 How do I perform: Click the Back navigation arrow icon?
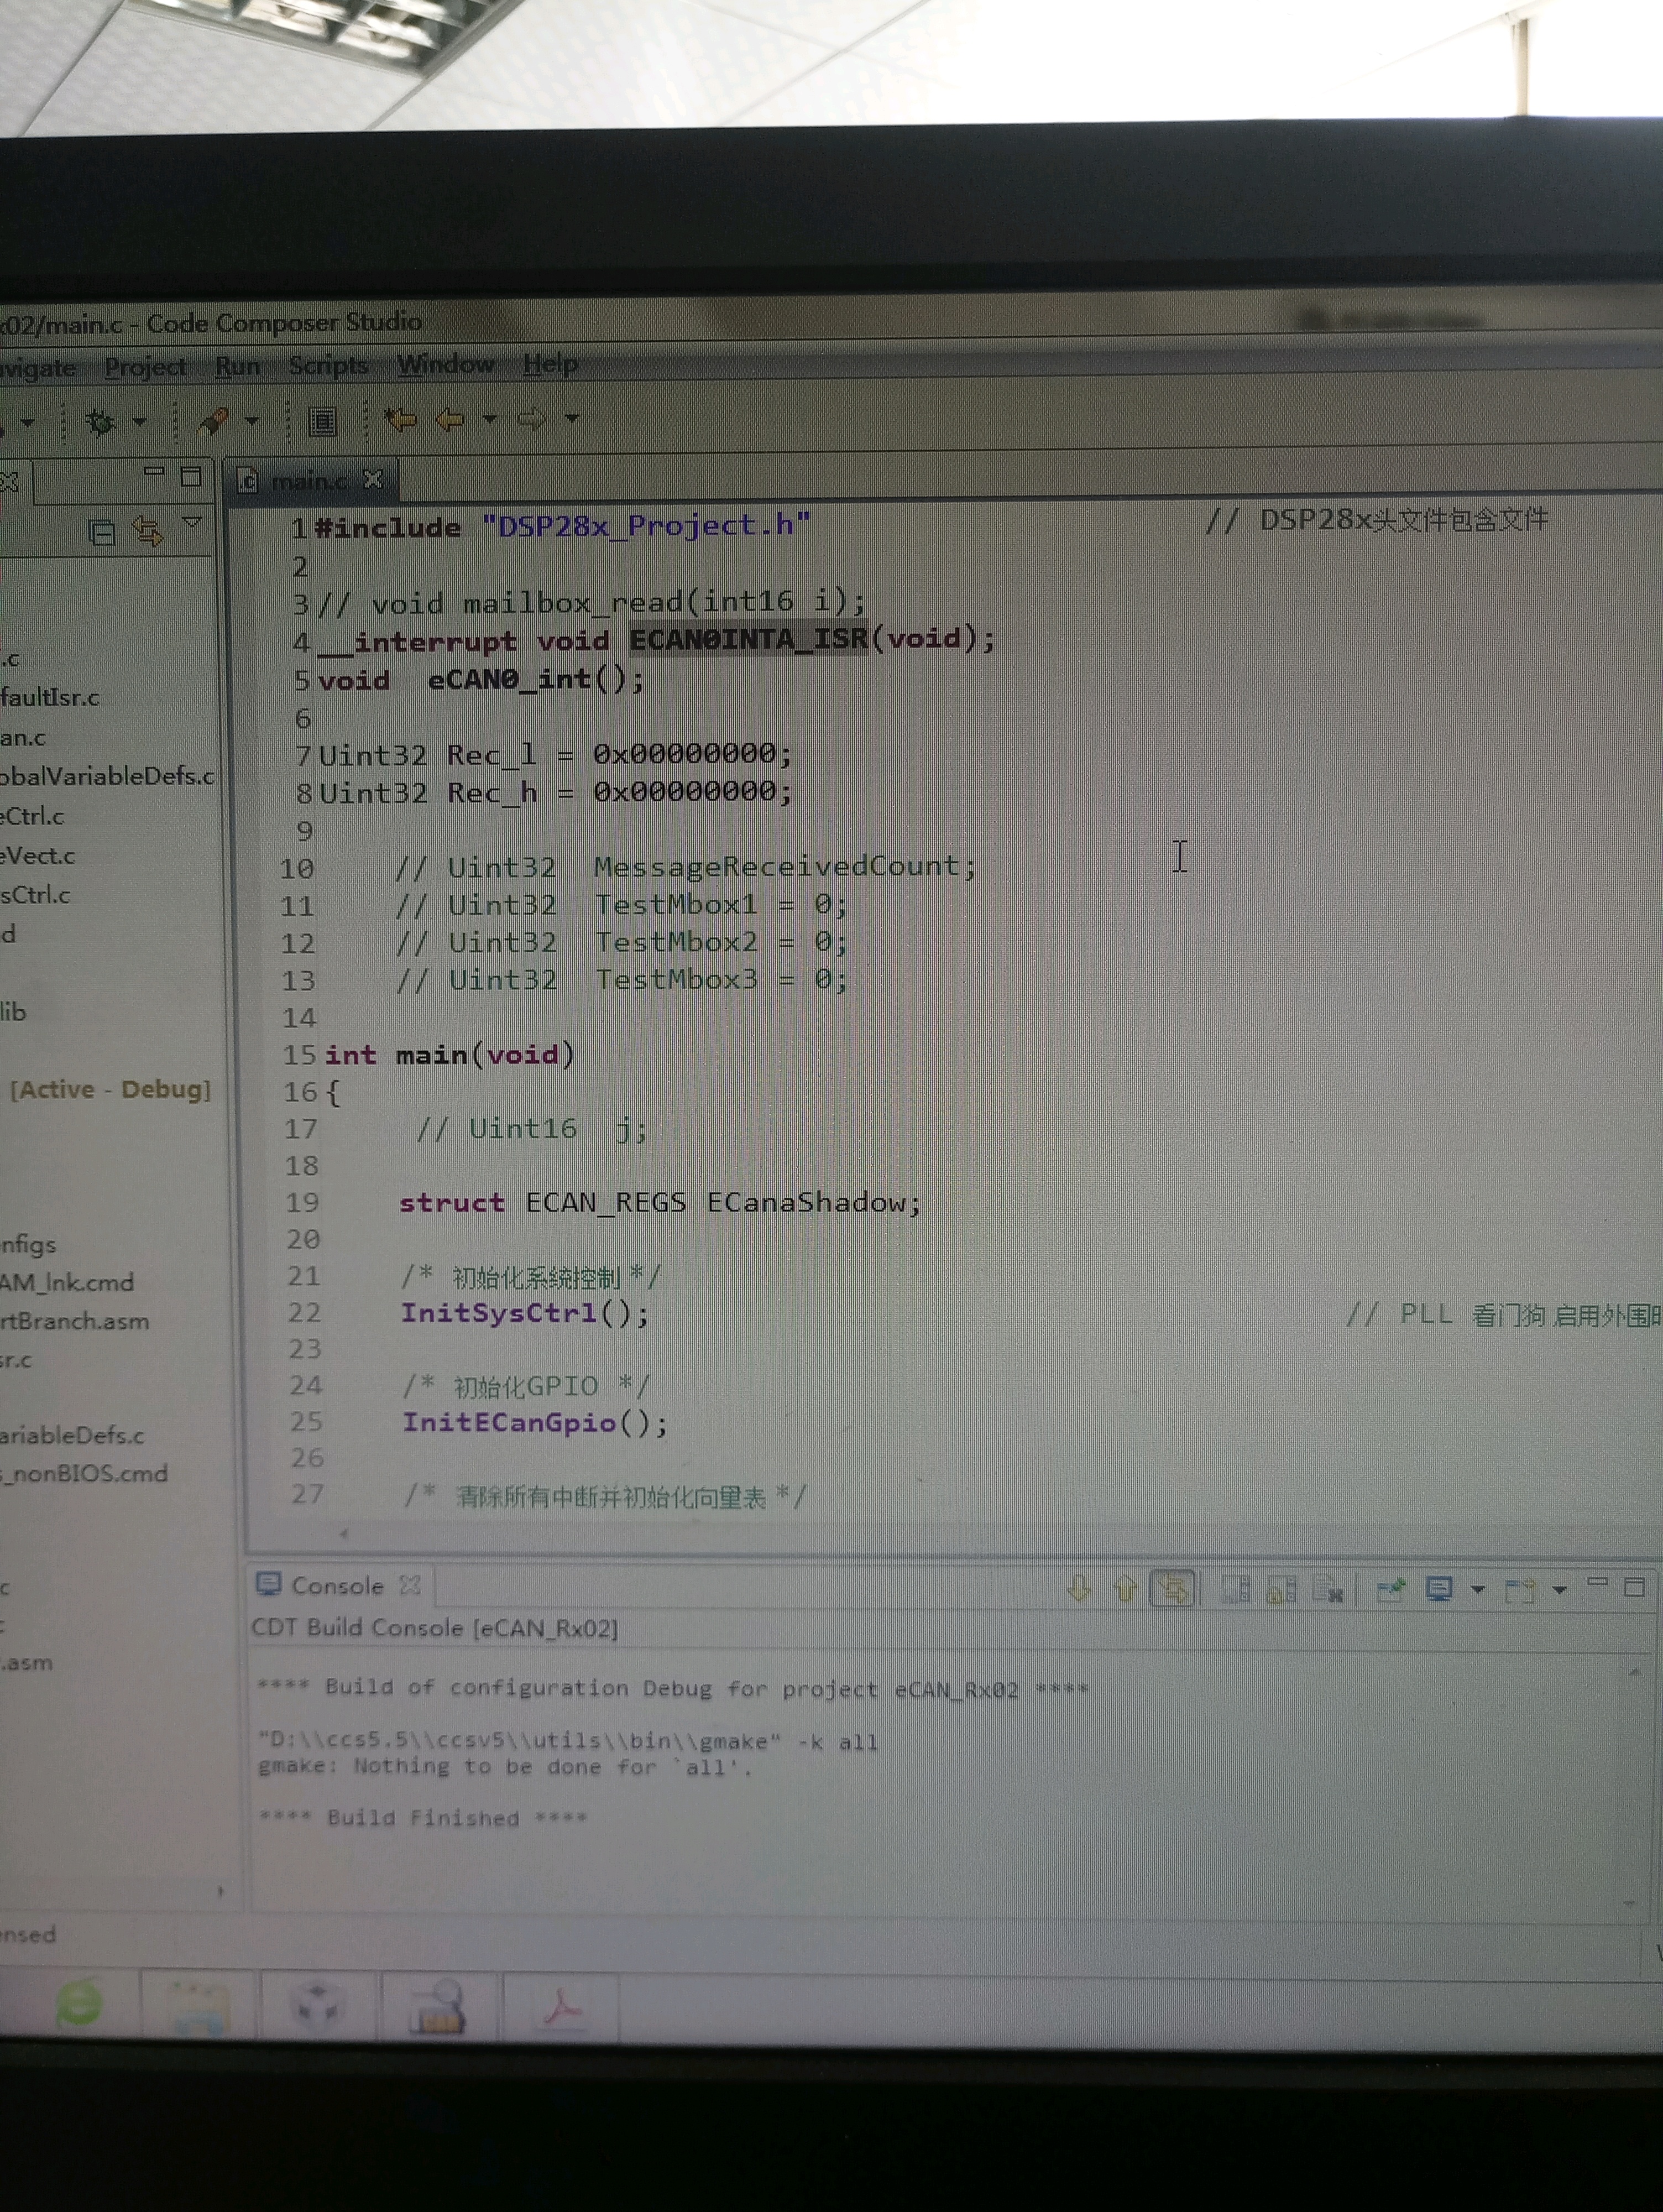[x=450, y=419]
